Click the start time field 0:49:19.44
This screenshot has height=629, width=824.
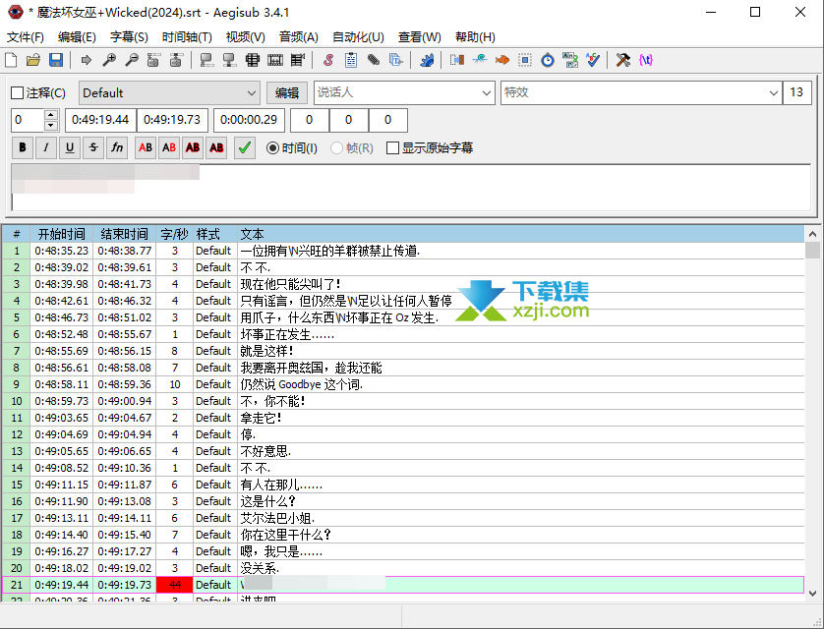point(100,120)
